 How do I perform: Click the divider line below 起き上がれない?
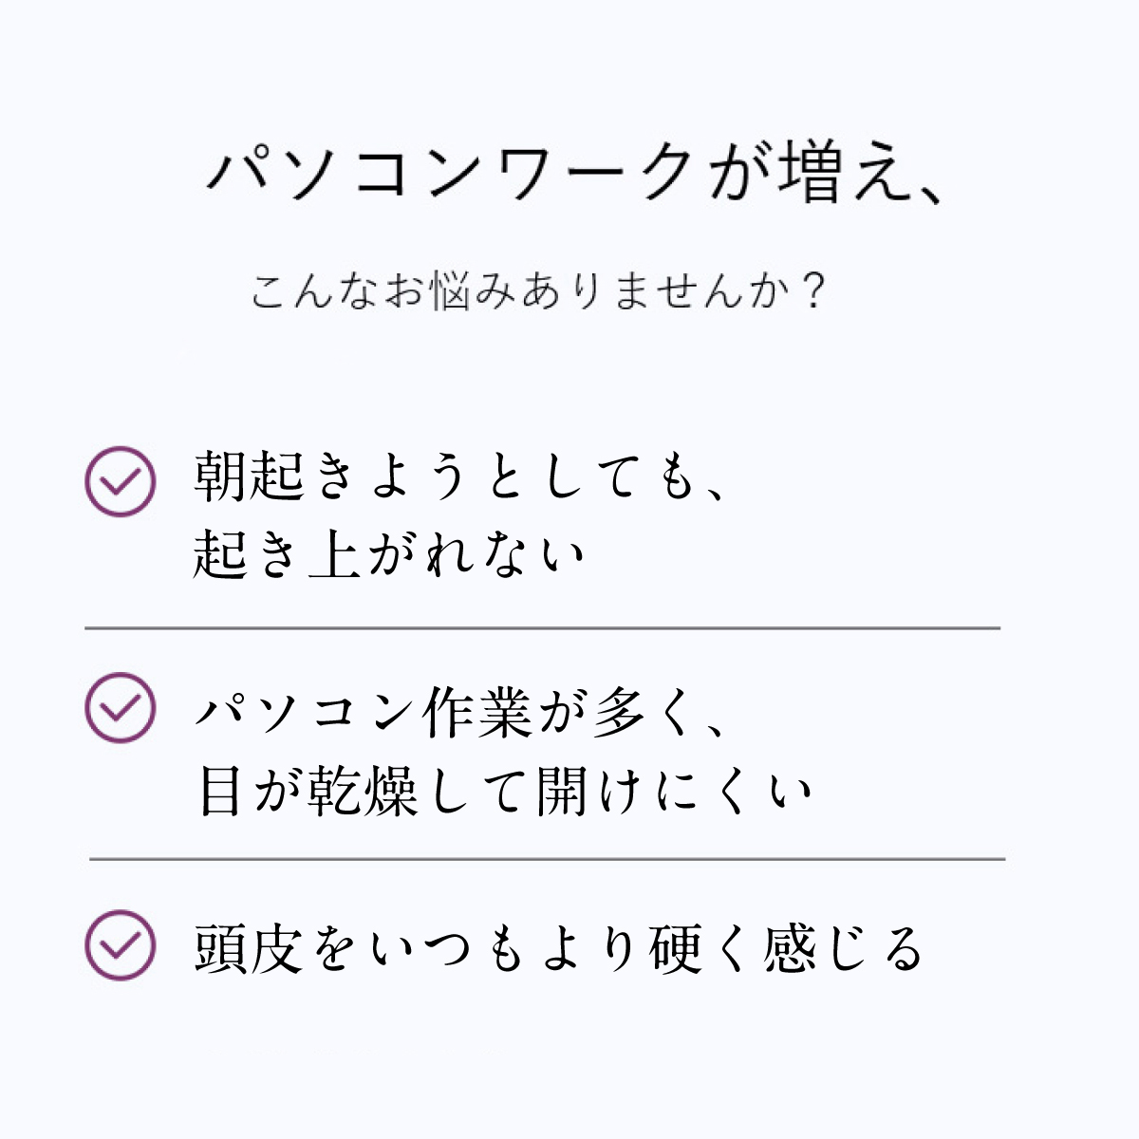(x=542, y=628)
